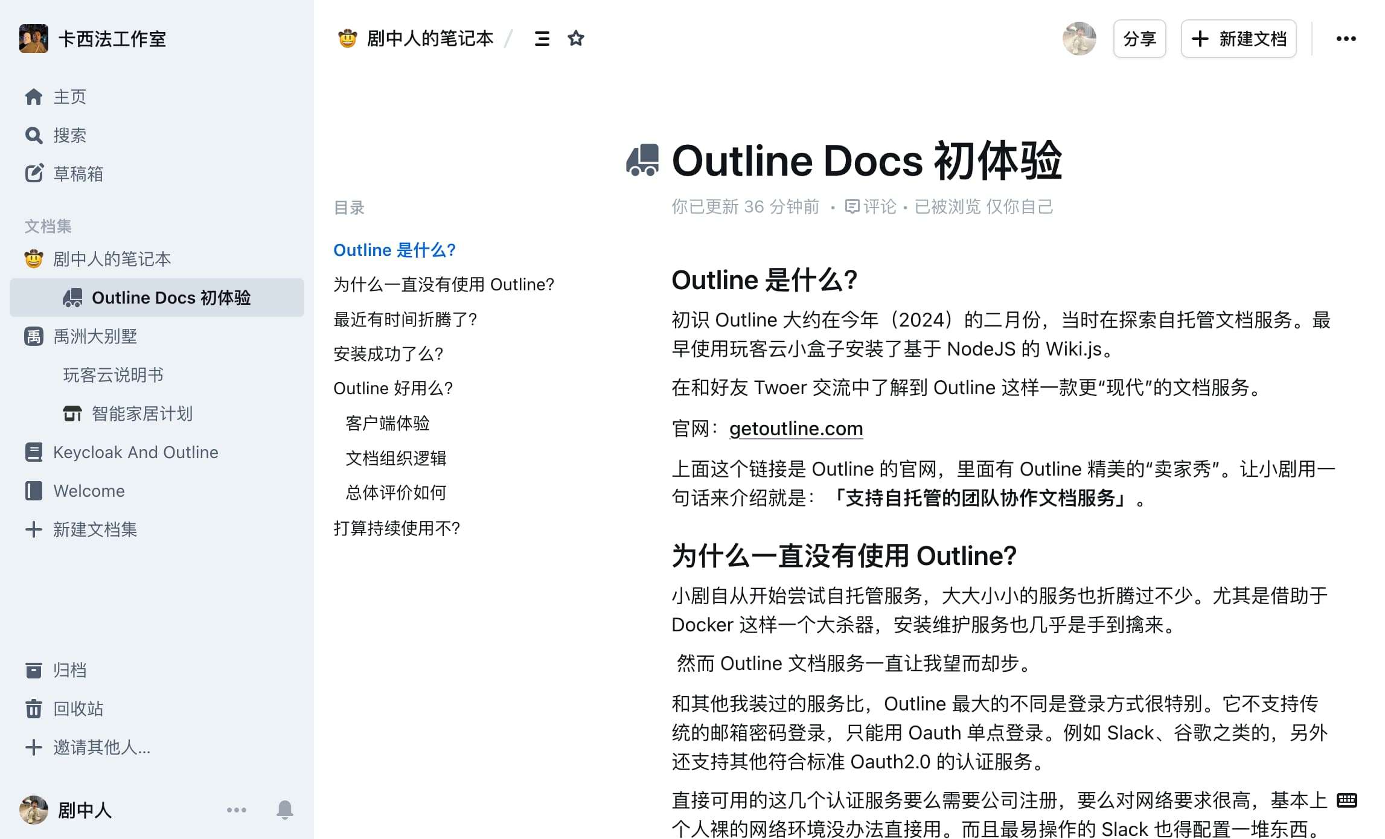The height and width of the screenshot is (839, 1385).
Task: Open 搜索 in sidebar
Action: (69, 135)
